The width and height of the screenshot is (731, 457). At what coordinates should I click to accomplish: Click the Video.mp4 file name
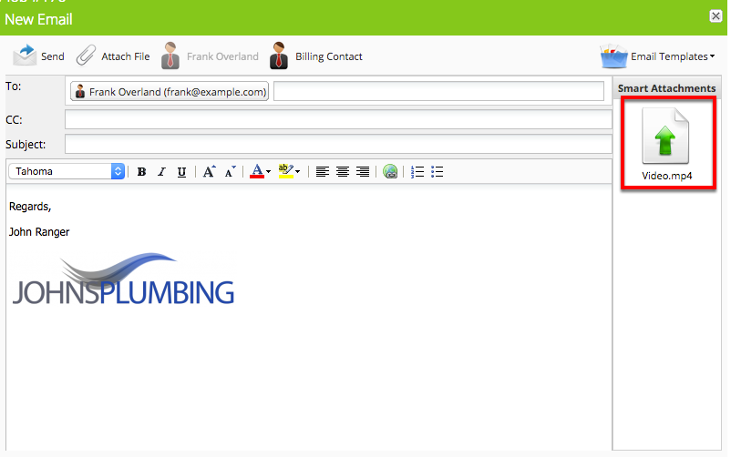click(666, 176)
